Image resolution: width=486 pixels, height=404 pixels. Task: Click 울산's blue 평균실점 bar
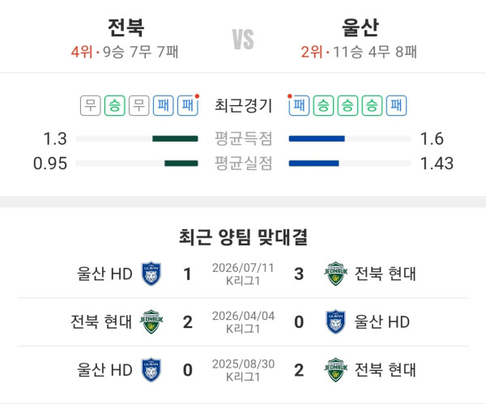313,164
